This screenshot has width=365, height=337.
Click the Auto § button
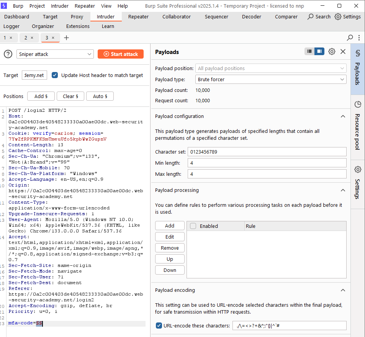[100, 96]
